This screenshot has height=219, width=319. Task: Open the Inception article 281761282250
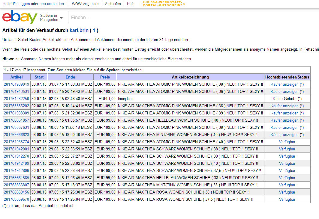point(17,99)
